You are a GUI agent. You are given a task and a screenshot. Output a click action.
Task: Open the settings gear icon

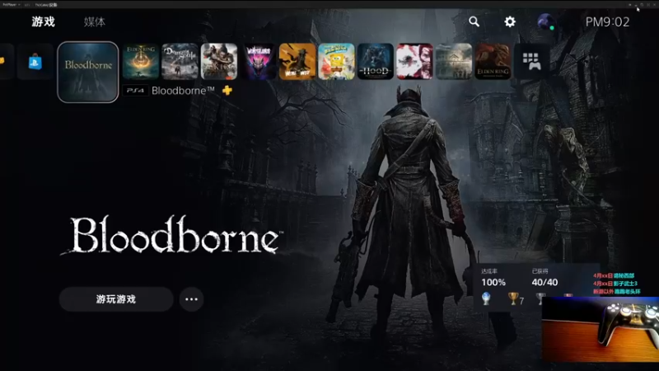point(510,21)
